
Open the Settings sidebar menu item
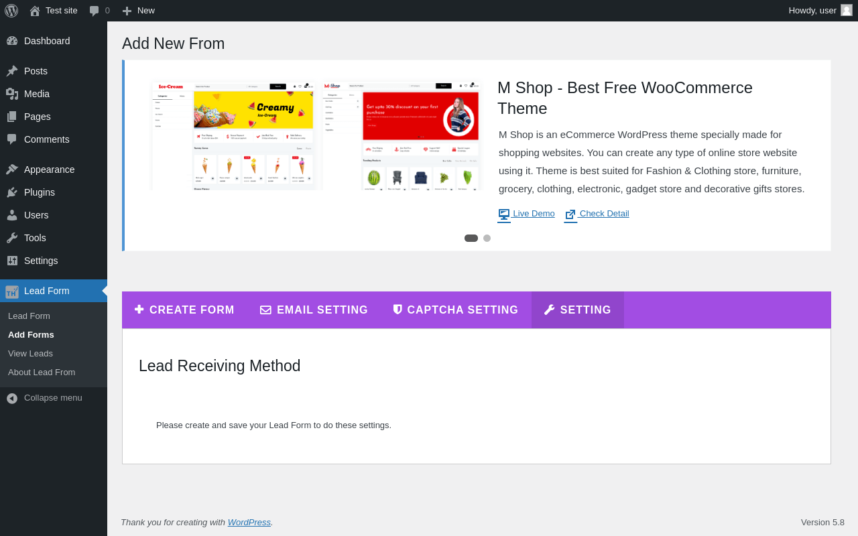click(x=54, y=261)
